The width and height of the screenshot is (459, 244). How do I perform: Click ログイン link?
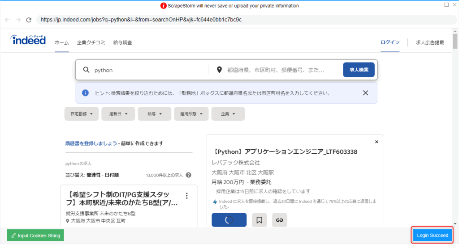(390, 42)
